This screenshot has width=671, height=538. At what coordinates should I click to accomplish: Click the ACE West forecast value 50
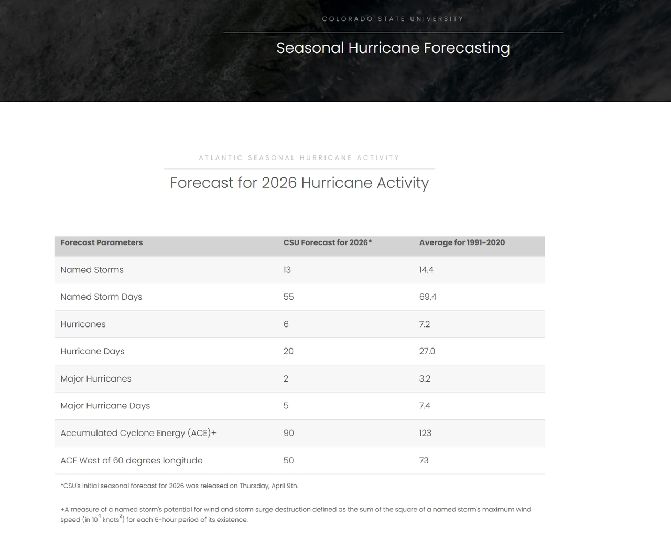click(288, 460)
